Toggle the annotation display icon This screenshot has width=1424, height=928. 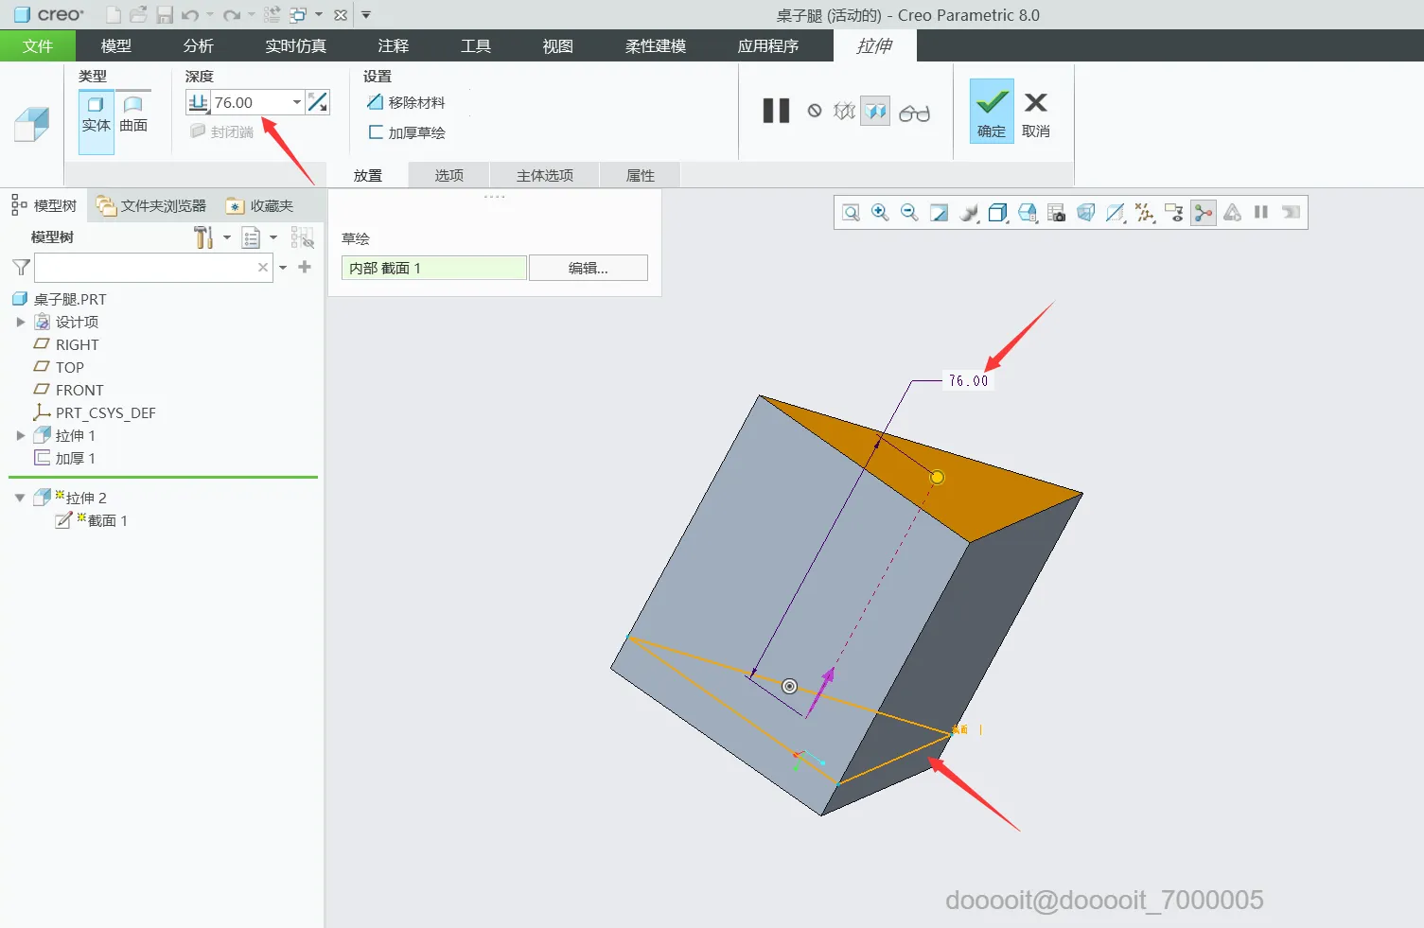[1174, 213]
